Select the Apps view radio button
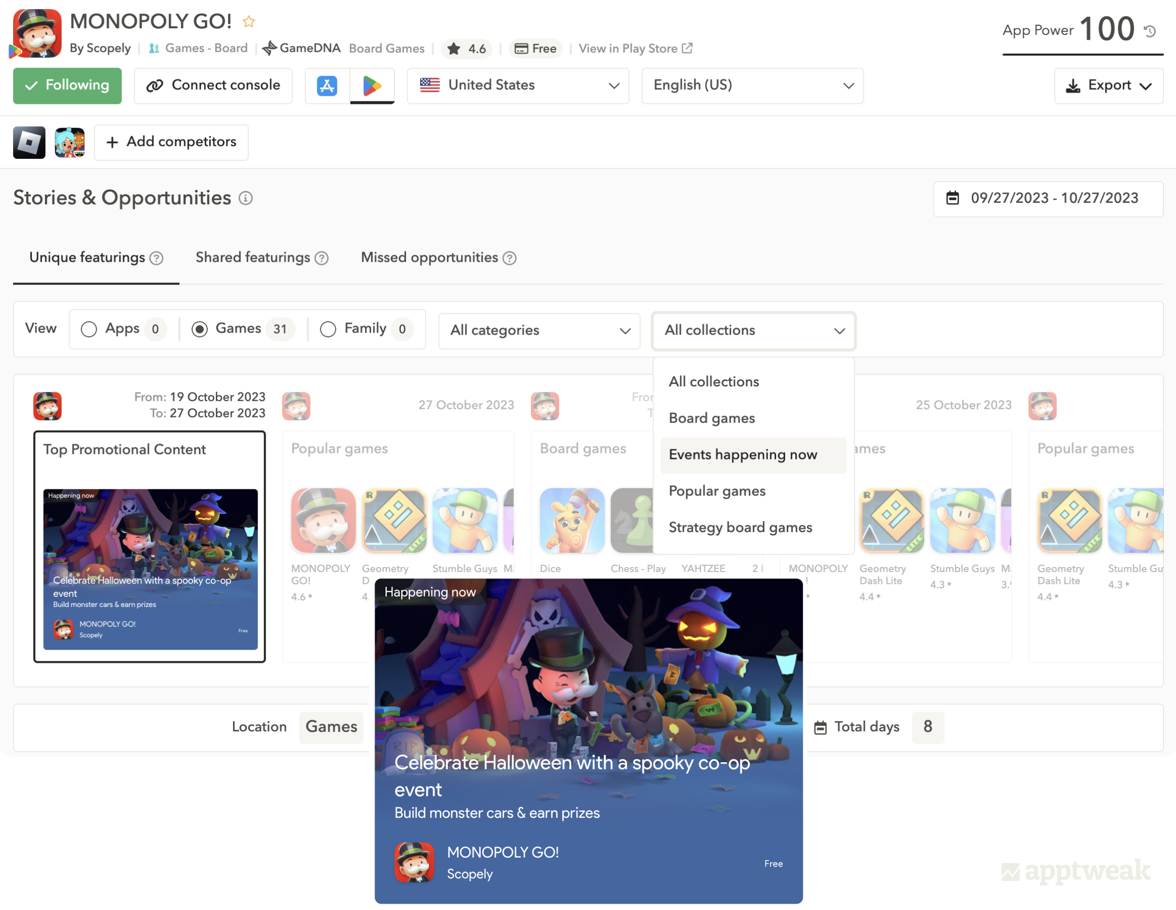The height and width of the screenshot is (910, 1176). click(89, 329)
